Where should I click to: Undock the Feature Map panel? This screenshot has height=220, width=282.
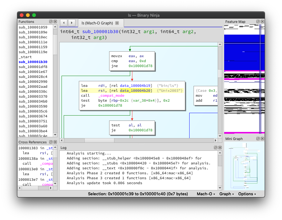[258, 22]
